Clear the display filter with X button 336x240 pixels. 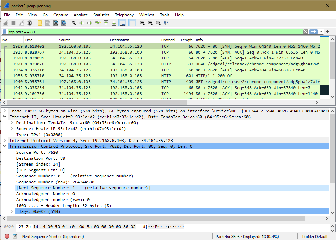305,32
